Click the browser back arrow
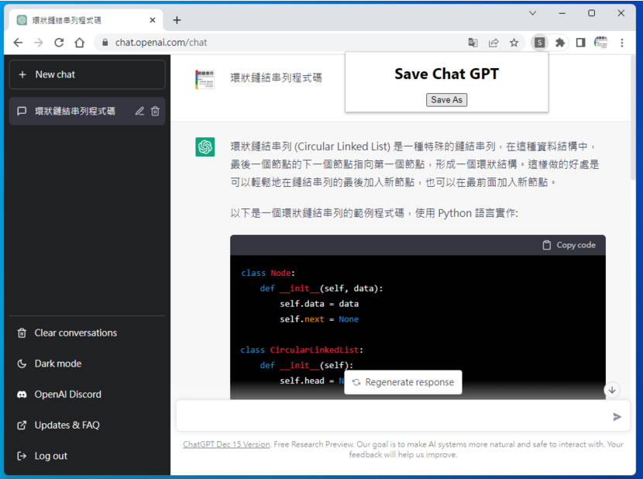 click(x=18, y=43)
